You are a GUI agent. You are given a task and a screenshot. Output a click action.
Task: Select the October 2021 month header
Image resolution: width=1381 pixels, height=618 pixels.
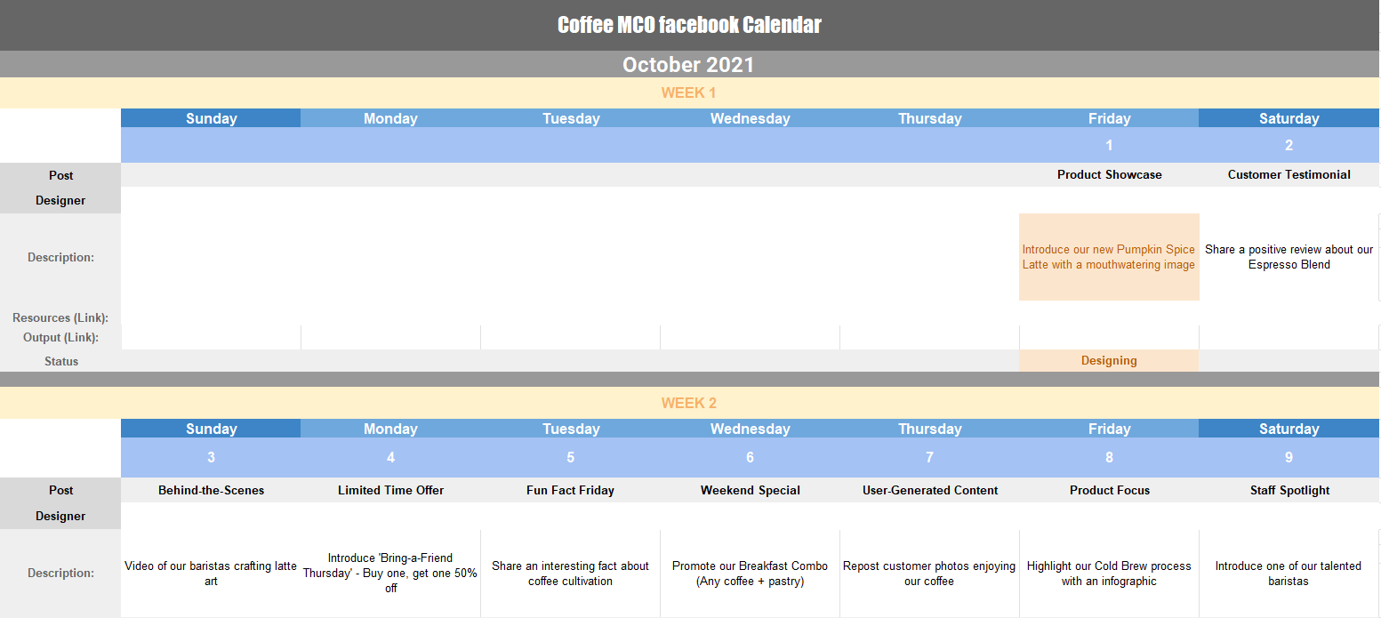(689, 65)
